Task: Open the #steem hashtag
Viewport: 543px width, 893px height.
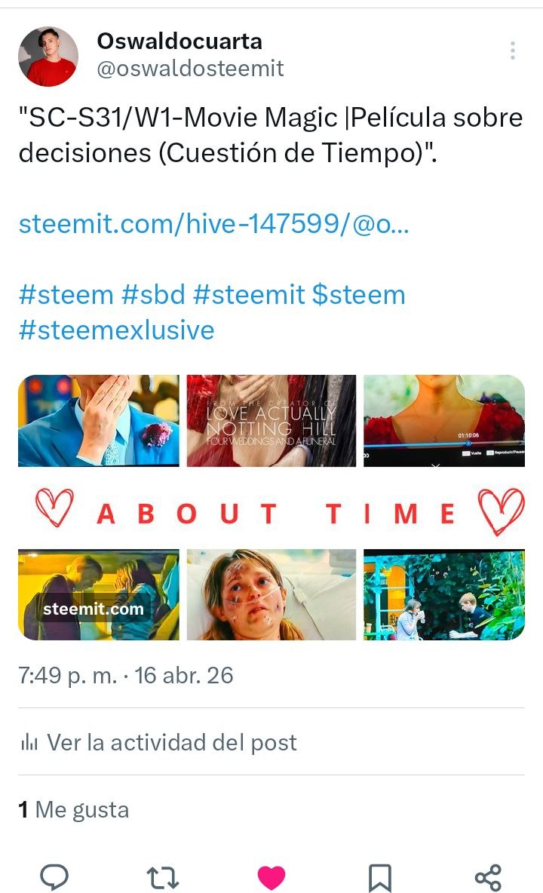Action: 66,295
